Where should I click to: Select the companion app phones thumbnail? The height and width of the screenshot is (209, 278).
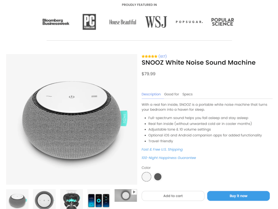coord(99,199)
